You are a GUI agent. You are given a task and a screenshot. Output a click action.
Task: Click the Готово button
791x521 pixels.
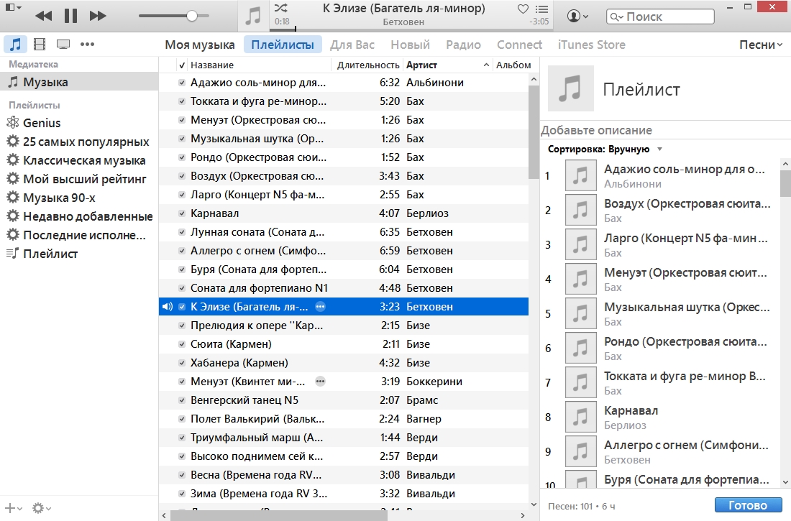pos(748,505)
